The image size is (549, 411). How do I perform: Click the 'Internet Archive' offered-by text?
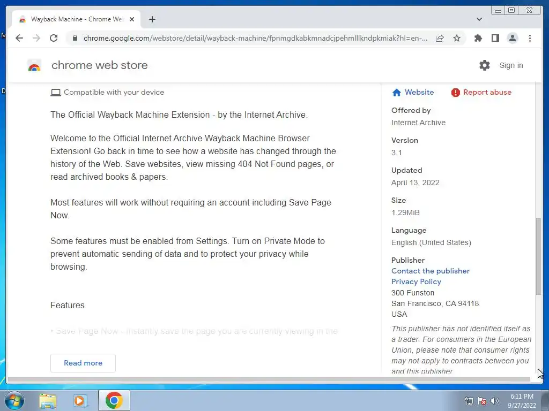418,123
